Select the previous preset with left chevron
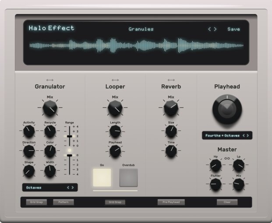Screen dimensions: 272x223 209,29
